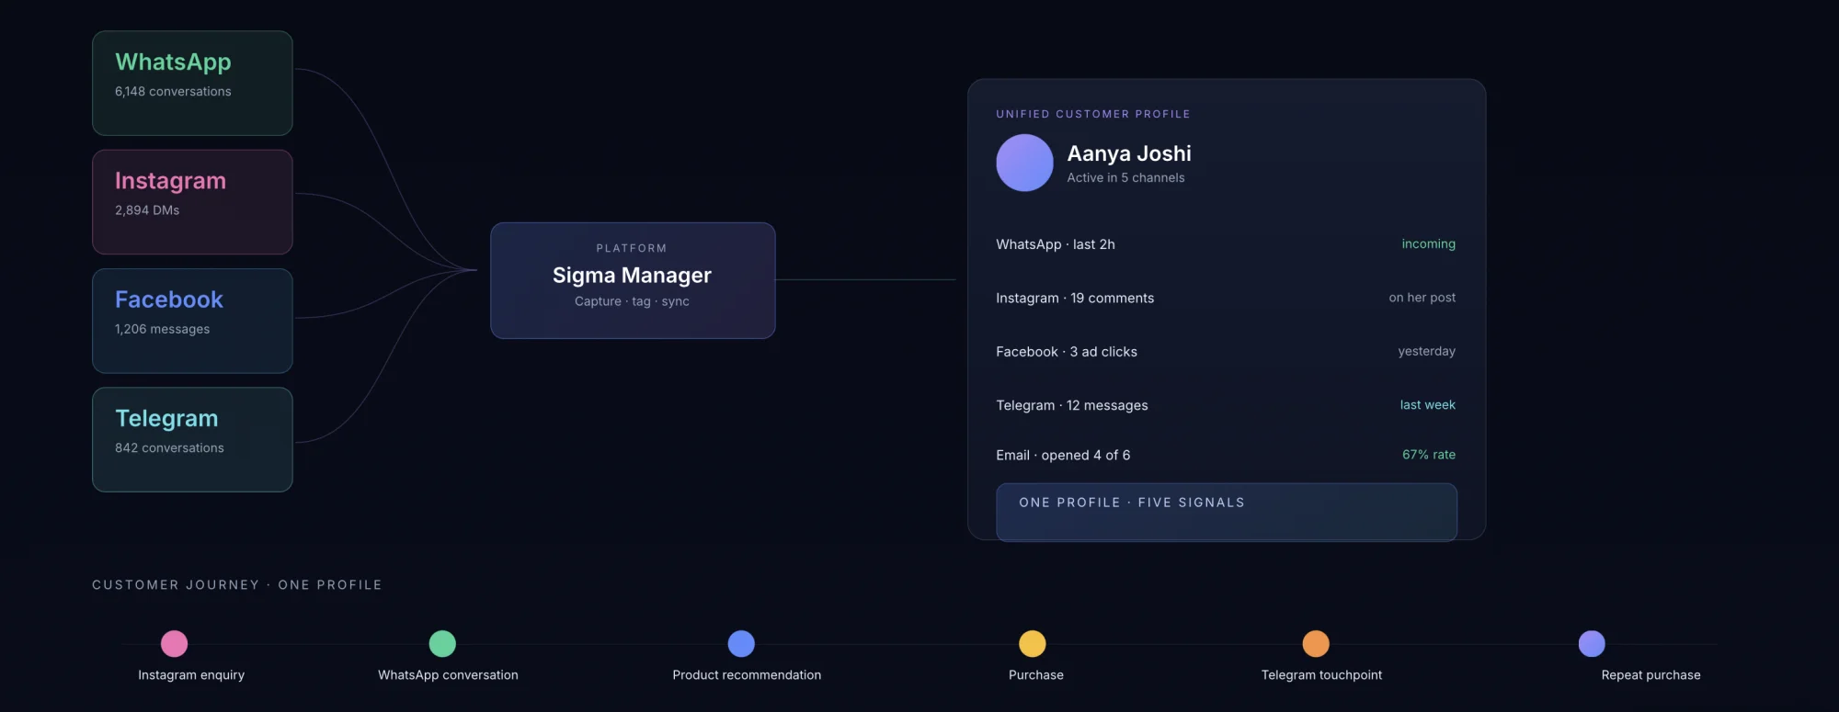Click the 'Product recommendation' step label
Screen dimensions: 1839x712
pyautogui.click(x=747, y=675)
